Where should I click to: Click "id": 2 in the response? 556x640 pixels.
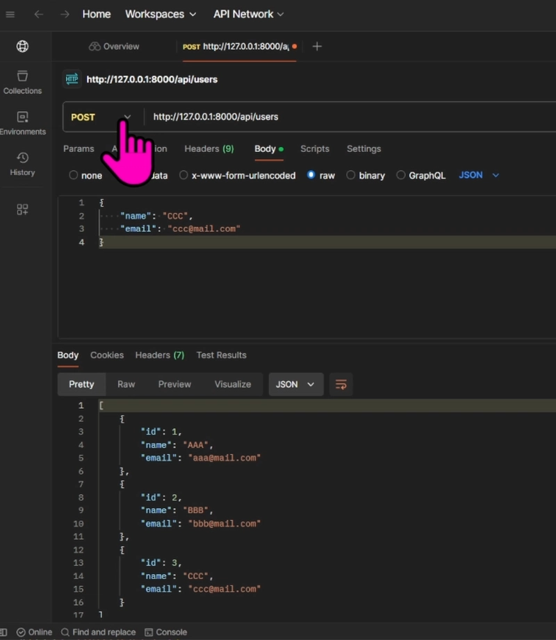161,498
